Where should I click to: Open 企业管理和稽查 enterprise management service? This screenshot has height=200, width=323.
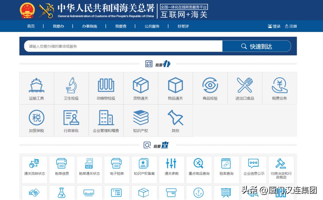tap(106, 120)
